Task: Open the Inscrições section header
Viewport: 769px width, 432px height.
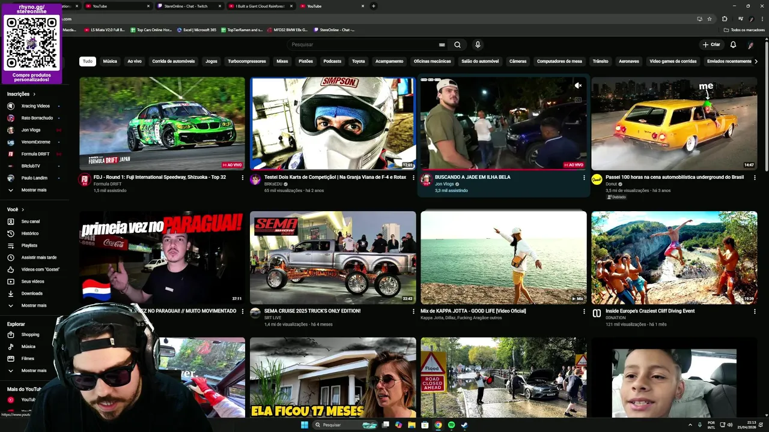Action: [21, 94]
